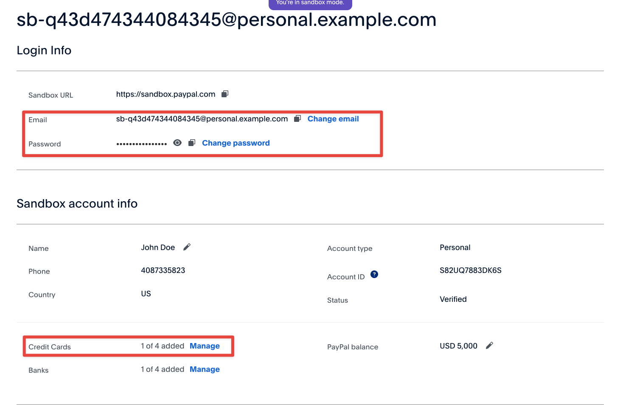Click the Verified status text
This screenshot has height=405, width=620.
coord(453,299)
